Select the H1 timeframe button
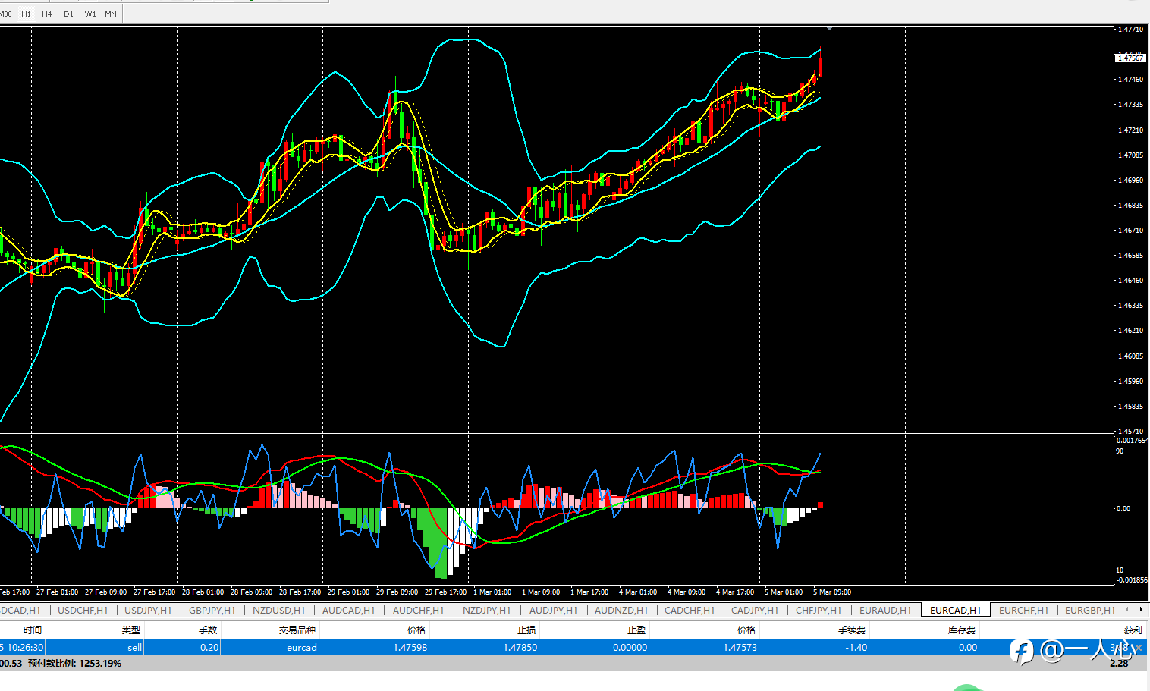This screenshot has height=691, width=1150. click(x=26, y=14)
